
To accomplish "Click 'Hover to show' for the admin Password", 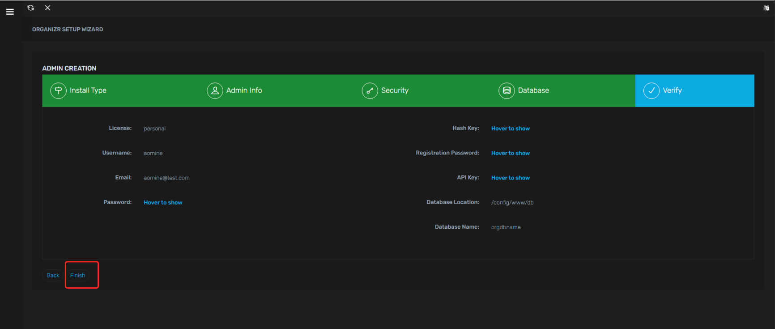I will click(x=163, y=202).
